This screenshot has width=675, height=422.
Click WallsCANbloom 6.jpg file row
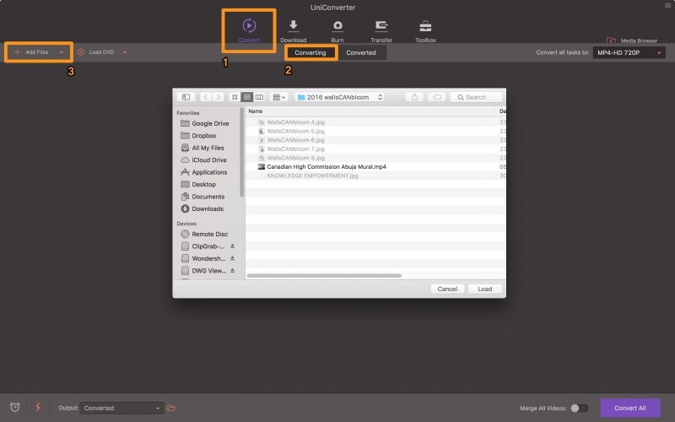(x=375, y=140)
